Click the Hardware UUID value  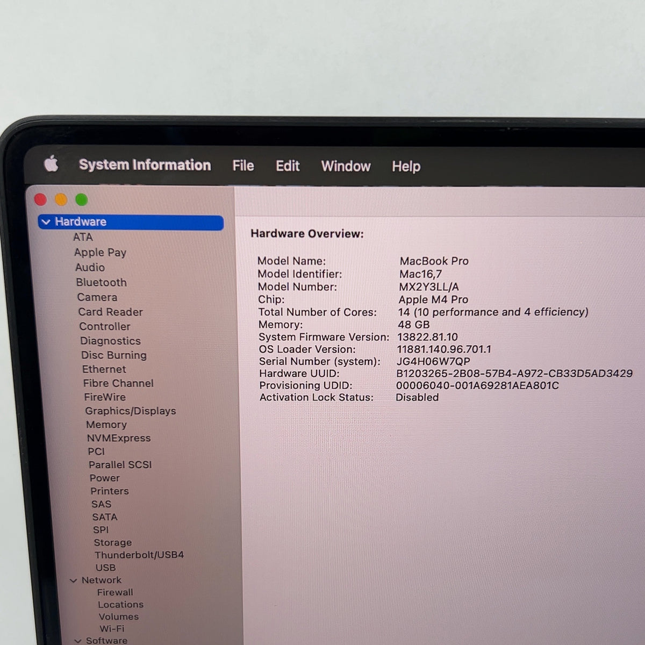[x=514, y=374]
